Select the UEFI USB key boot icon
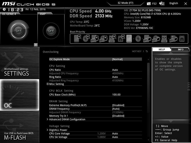The height and width of the screenshot is (143, 191). 112,39
